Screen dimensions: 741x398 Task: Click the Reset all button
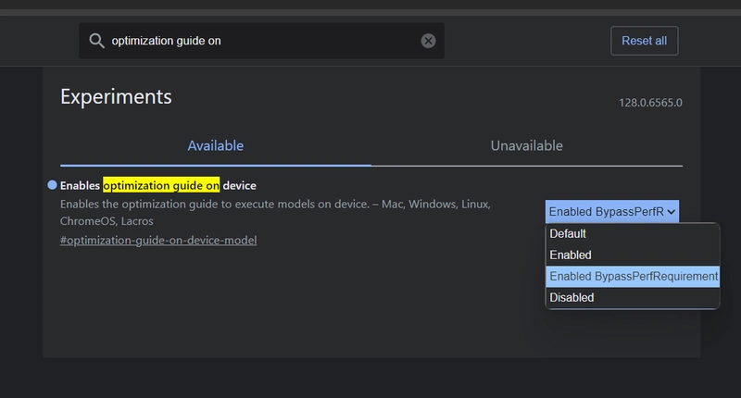(x=644, y=41)
